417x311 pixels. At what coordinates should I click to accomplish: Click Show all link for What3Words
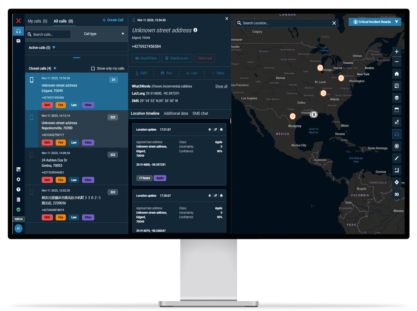coord(221,86)
